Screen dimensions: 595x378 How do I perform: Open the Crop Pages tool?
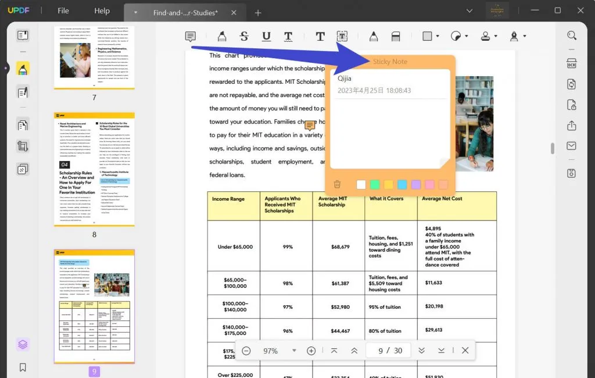(x=23, y=147)
